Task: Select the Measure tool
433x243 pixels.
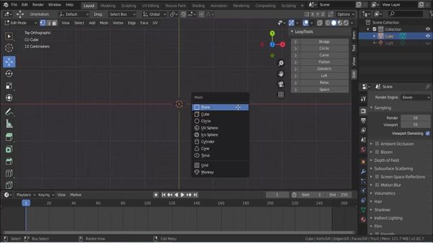Action: [x=9, y=124]
